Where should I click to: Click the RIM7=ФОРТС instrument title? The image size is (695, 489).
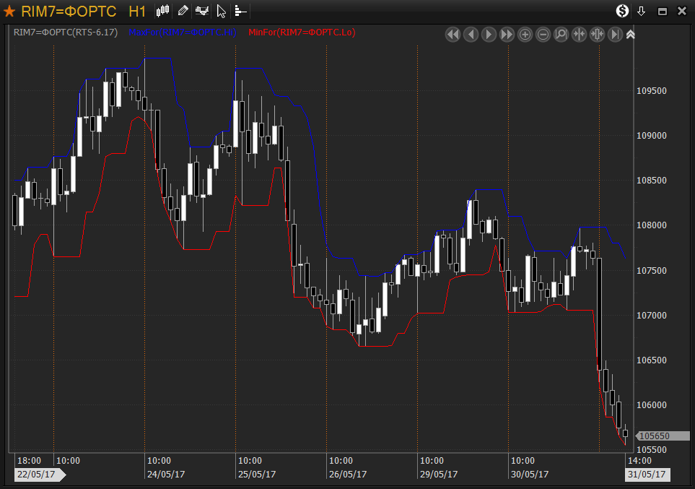tap(69, 11)
